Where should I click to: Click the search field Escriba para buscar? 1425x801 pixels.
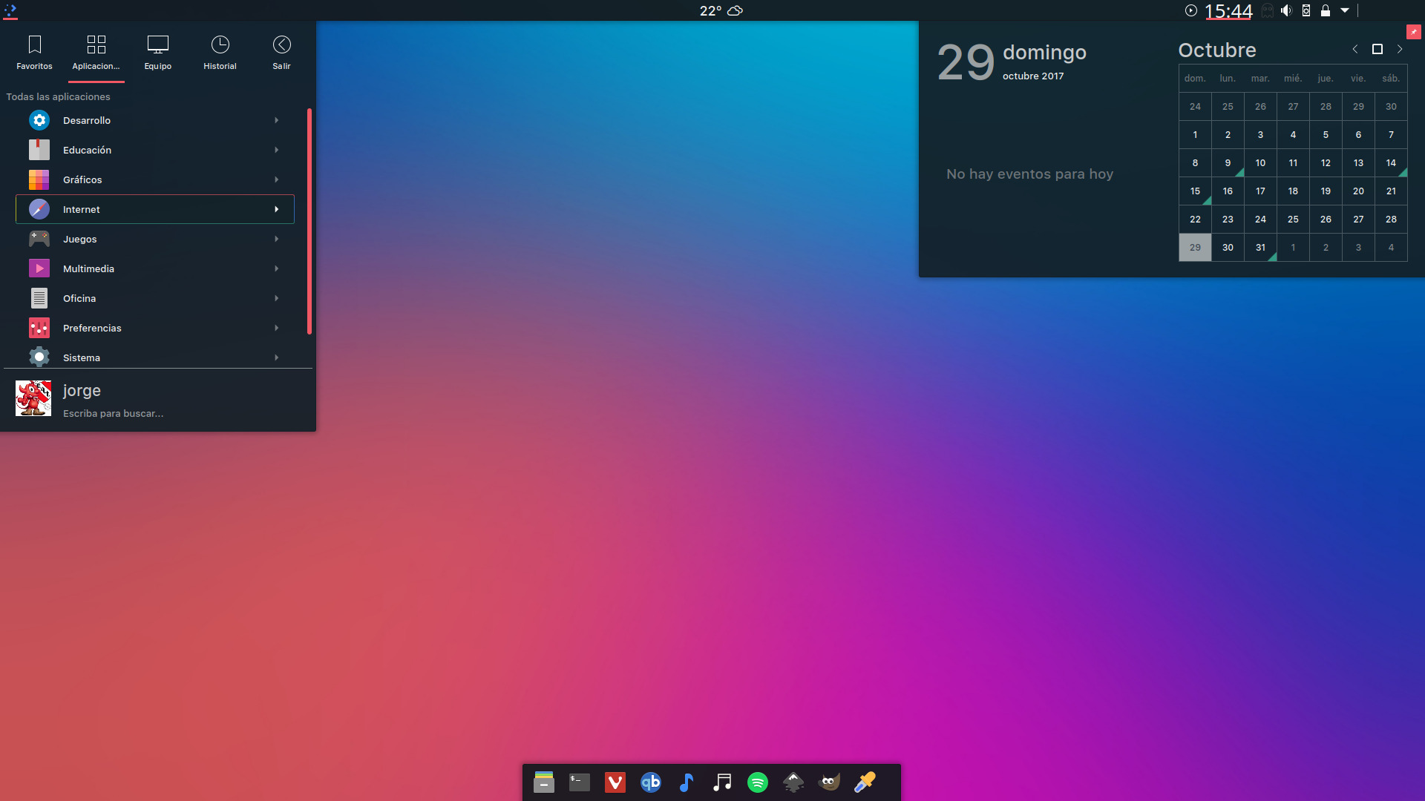(113, 413)
